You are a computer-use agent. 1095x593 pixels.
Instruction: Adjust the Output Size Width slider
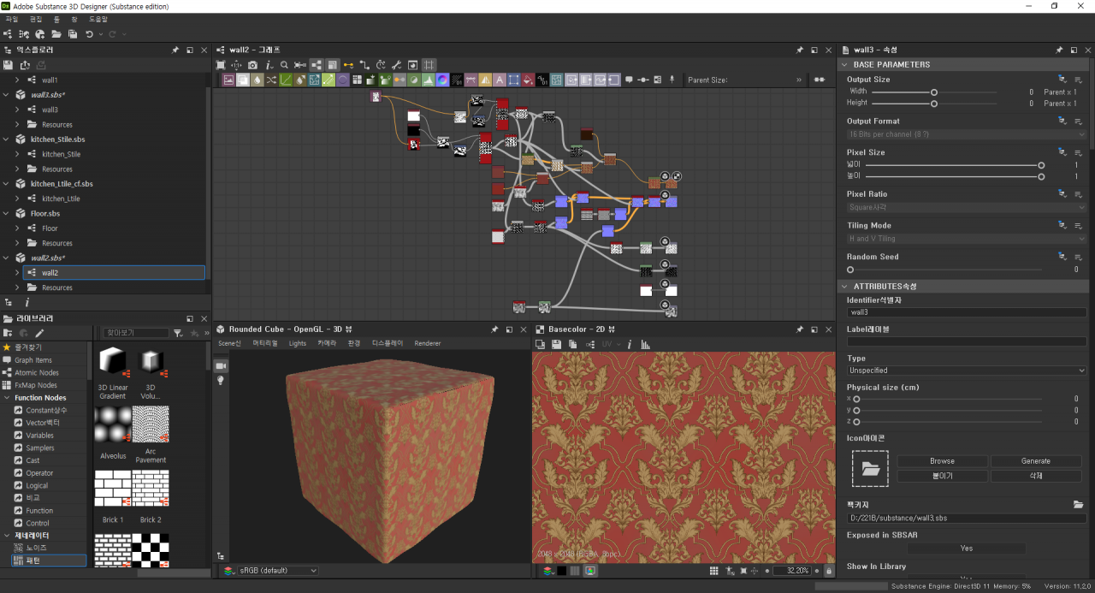[934, 92]
